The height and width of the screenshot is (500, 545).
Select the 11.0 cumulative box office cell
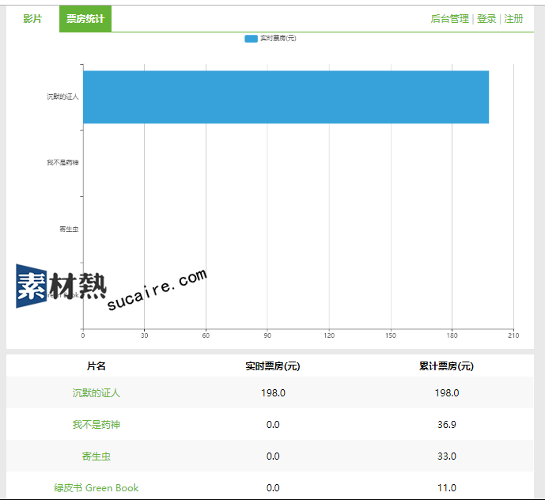(x=446, y=487)
